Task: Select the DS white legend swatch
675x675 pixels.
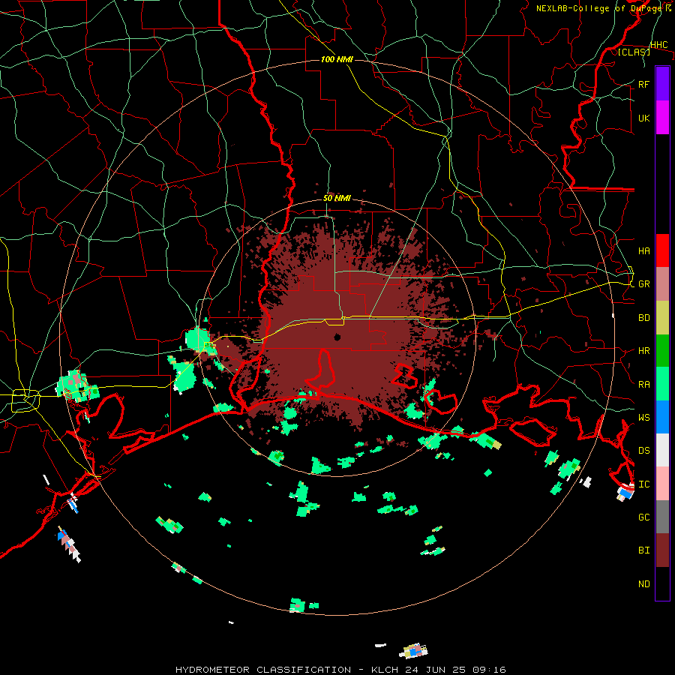Action: tap(662, 450)
